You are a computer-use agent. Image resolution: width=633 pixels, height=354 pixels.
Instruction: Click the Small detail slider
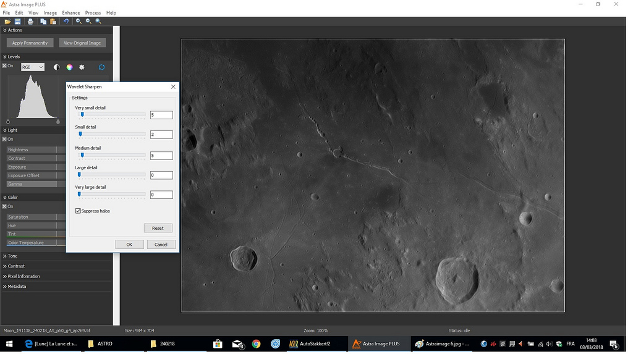pyautogui.click(x=111, y=135)
